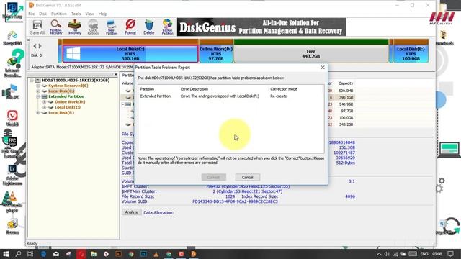
Task: Open Microsoft Edge from the taskbar
Action: tap(43, 254)
